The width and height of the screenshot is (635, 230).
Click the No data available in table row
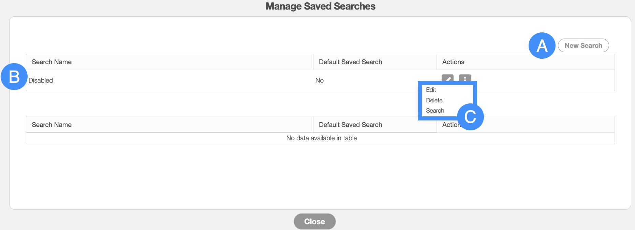click(x=321, y=138)
